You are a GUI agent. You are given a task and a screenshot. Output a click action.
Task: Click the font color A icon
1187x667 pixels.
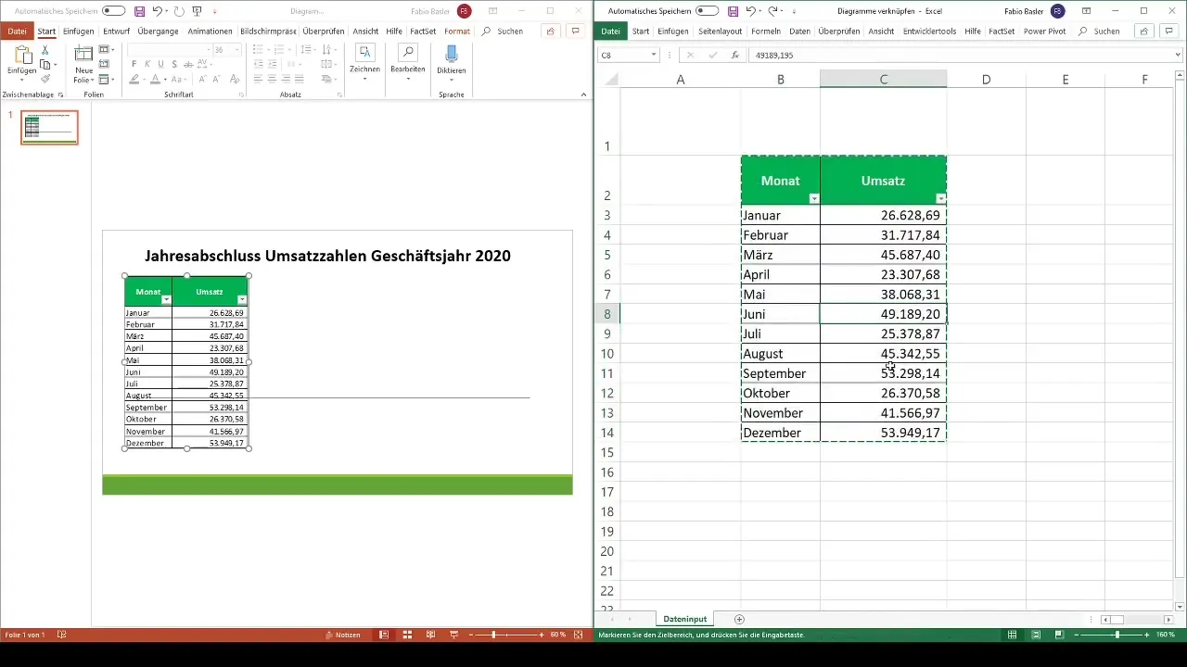tap(154, 80)
